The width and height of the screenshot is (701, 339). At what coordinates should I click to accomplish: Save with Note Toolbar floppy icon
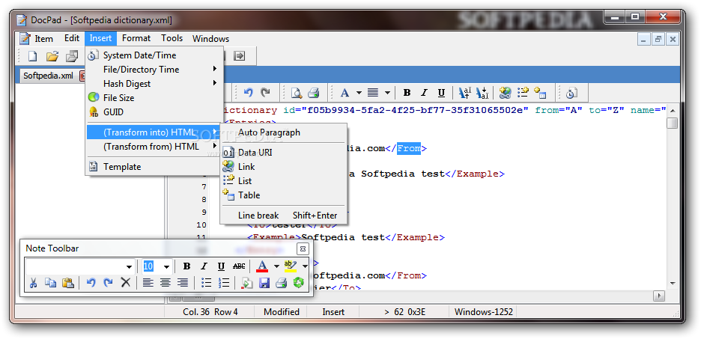[264, 283]
